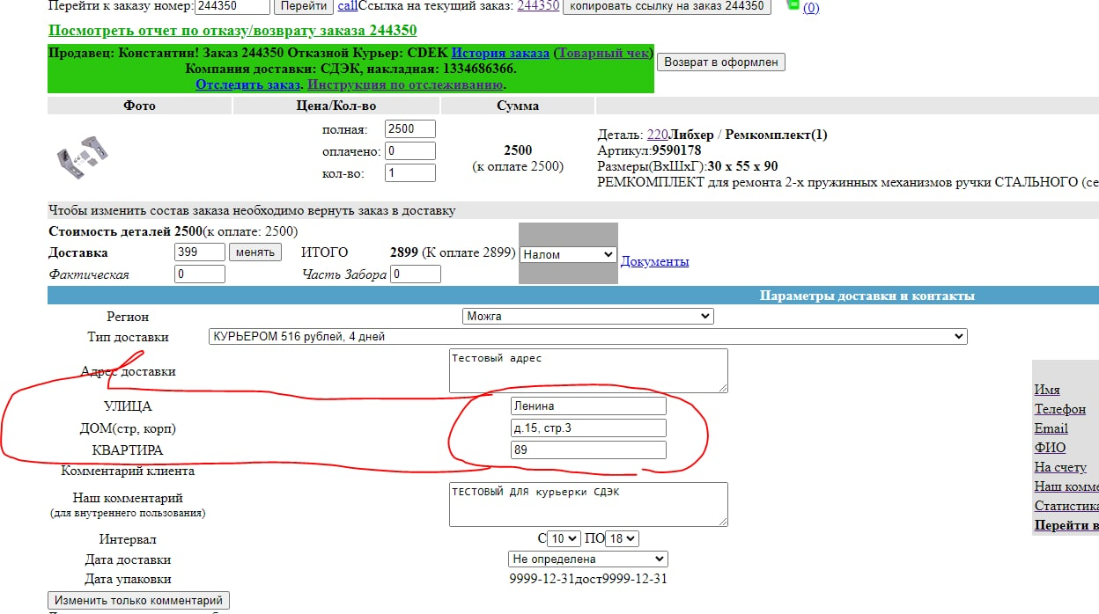Expand the Тип доставки dropdown
The width and height of the screenshot is (1099, 614).
[587, 336]
